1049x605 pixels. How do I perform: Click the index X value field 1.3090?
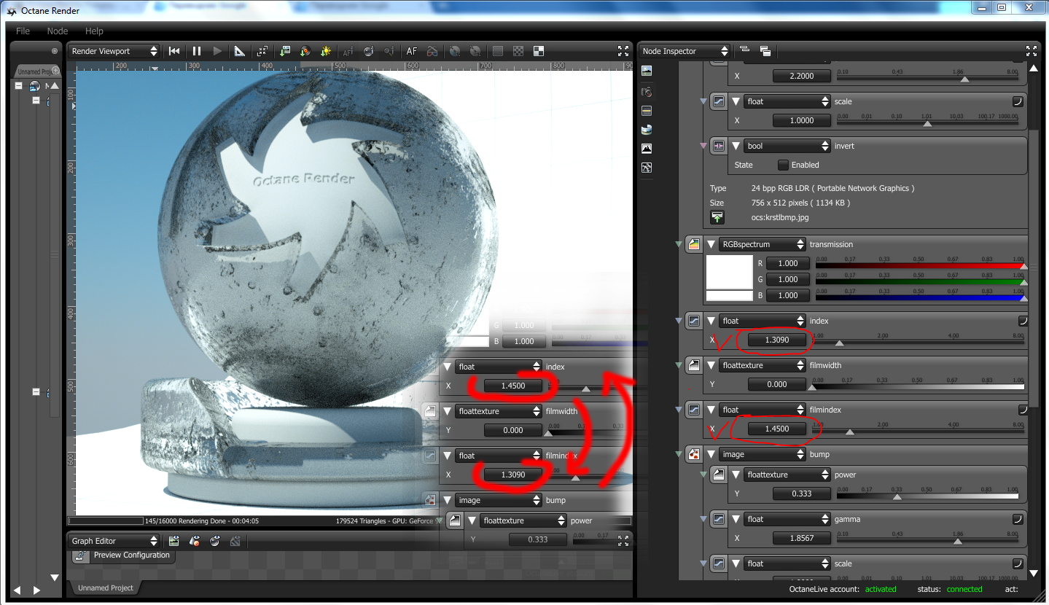click(x=777, y=340)
